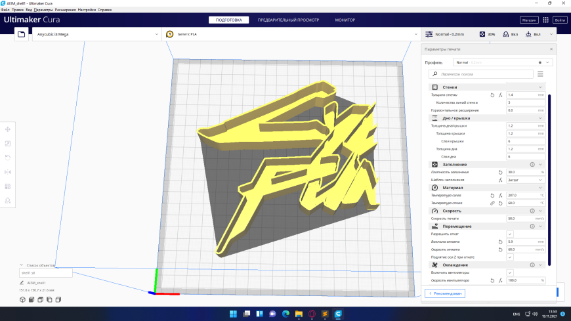Reset retraction distance (Величина отката) value

point(500,242)
